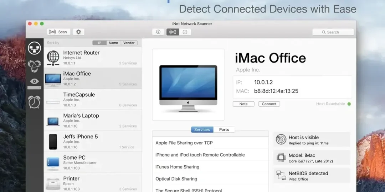This screenshot has height=192, width=385.
Task: Click the Host is visible radar icon
Action: pyautogui.click(x=281, y=139)
